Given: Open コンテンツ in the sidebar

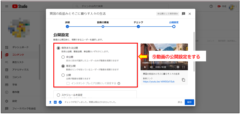Looking at the screenshot, I should pyautogui.click(x=20, y=55).
